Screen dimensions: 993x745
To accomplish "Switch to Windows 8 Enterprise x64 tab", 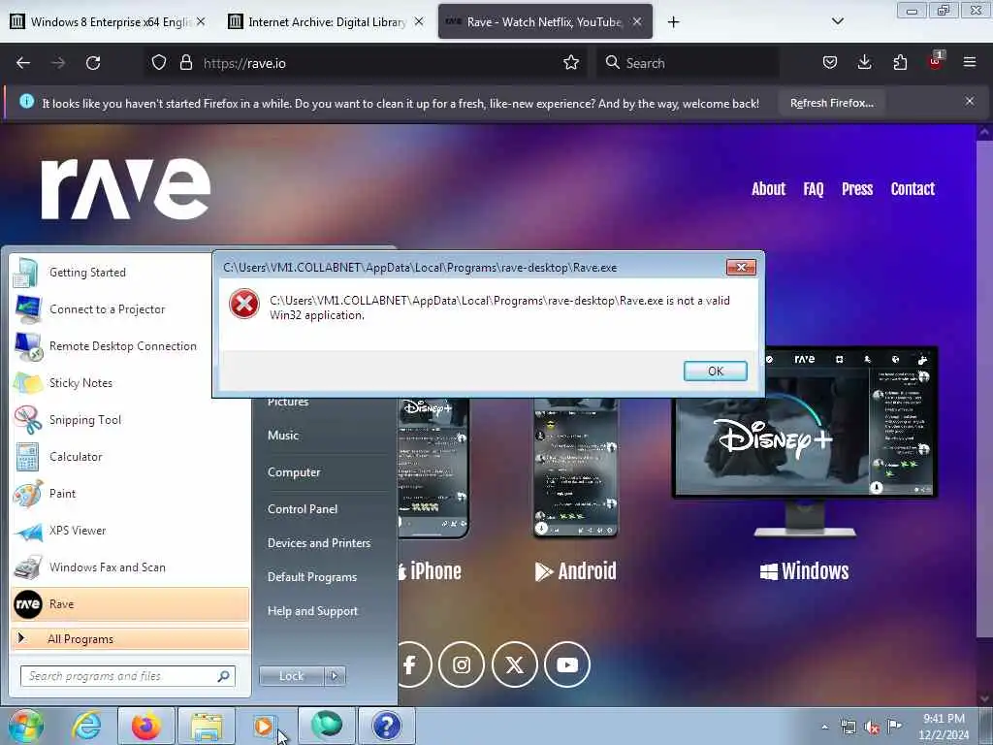I will coord(109,21).
